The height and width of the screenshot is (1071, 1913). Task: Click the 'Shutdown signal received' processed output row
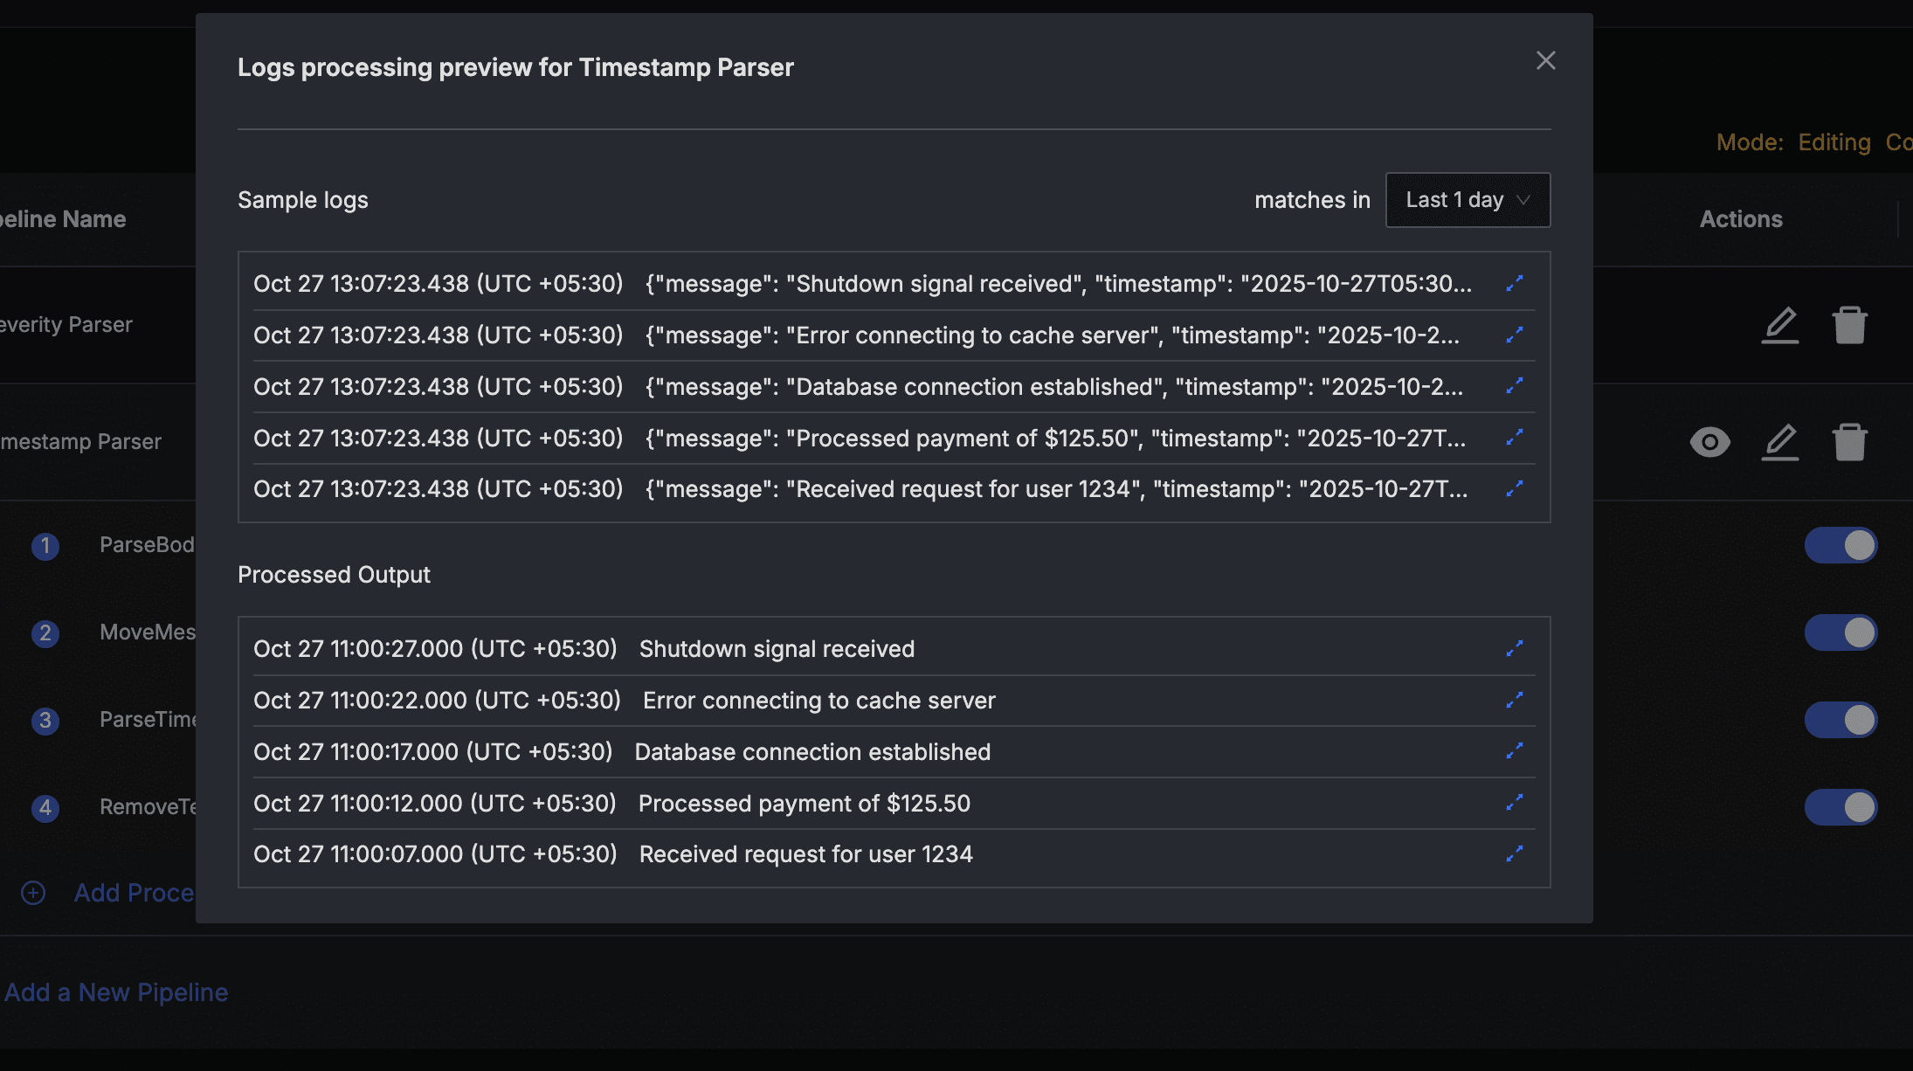[777, 648]
